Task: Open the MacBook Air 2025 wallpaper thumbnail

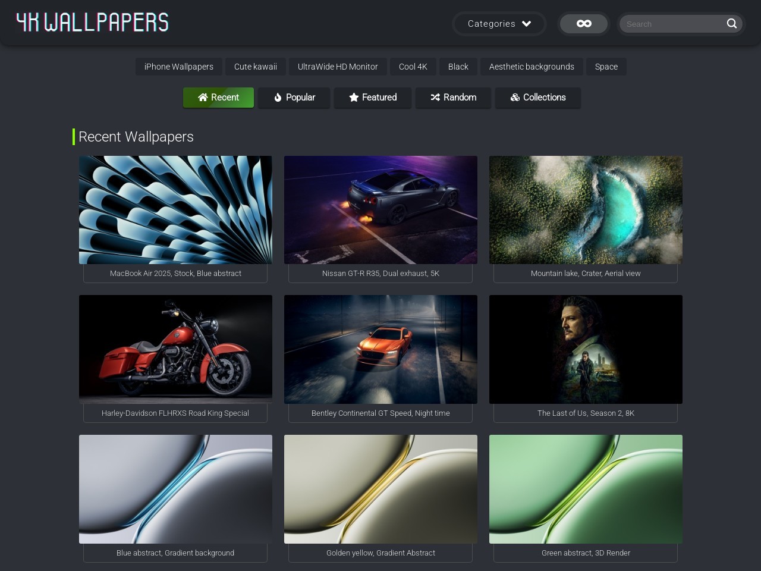Action: 175,210
